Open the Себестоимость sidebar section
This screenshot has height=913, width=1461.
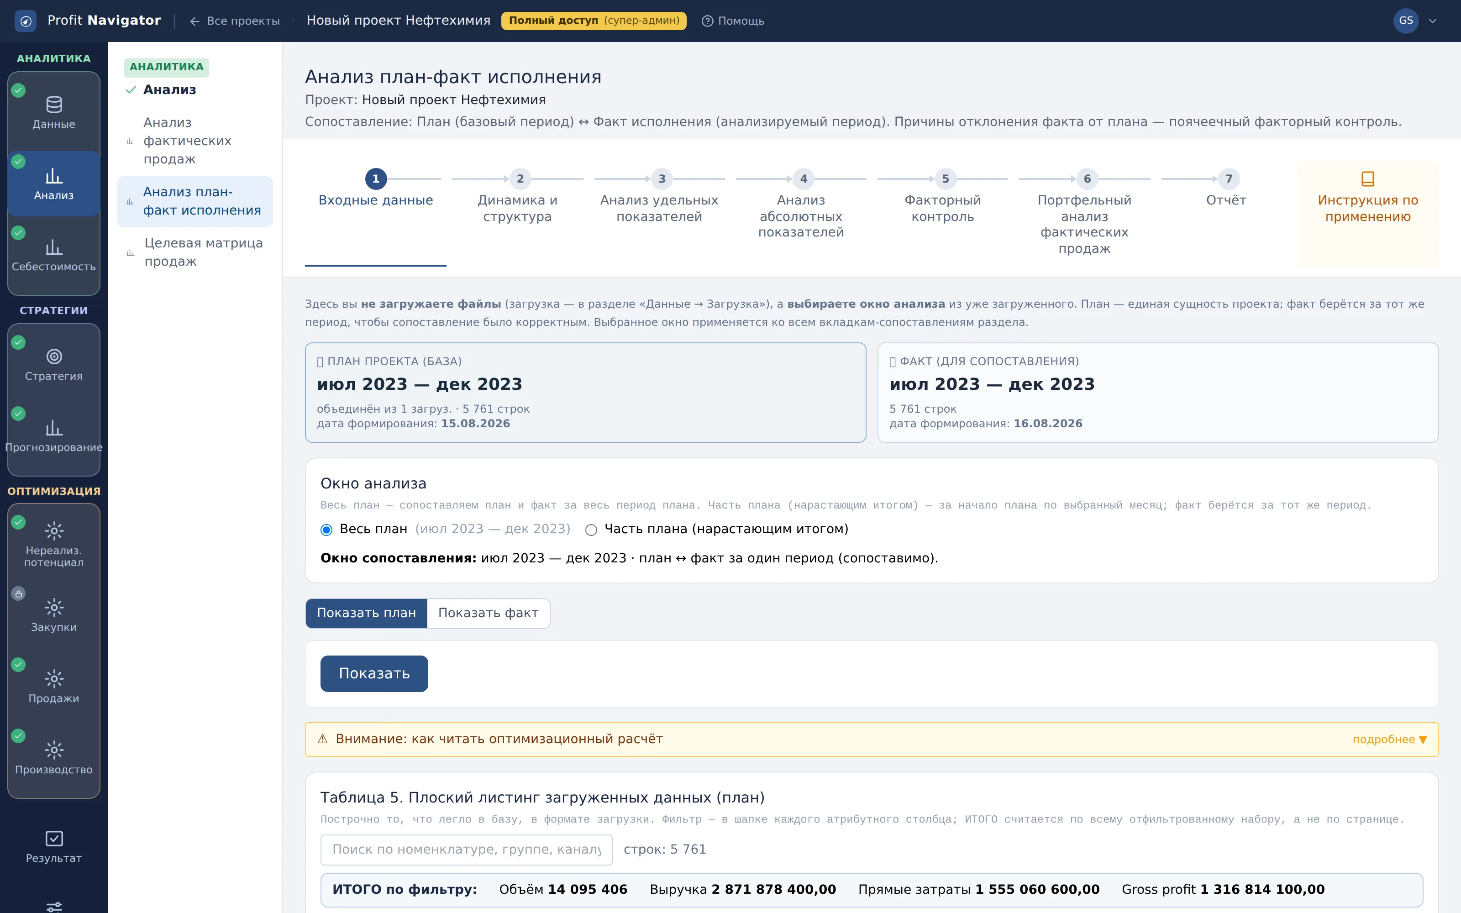coord(54,255)
